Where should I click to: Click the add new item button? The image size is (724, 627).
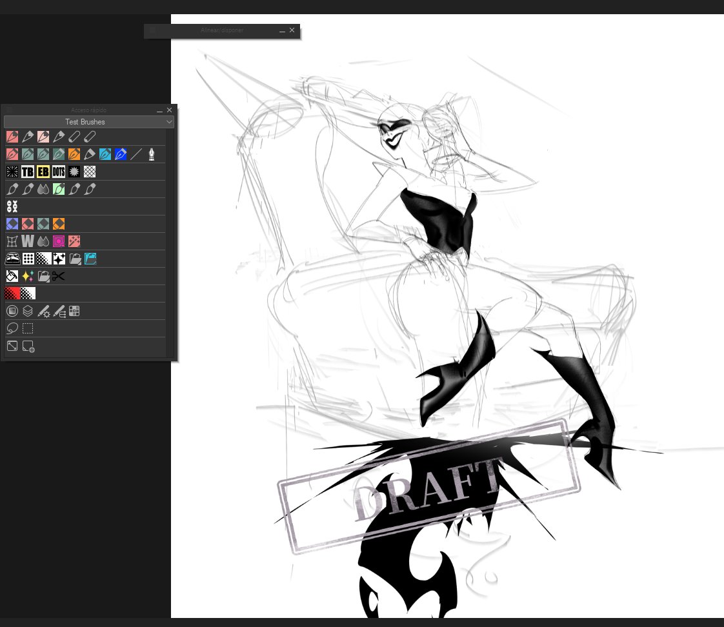pyautogui.click(x=28, y=346)
